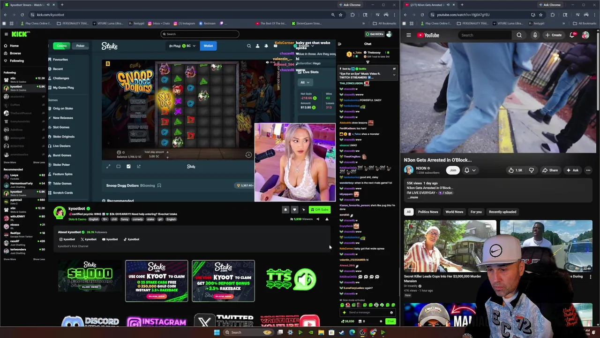The image size is (600, 338).
Task: Click the YouTube Create button
Action: point(554,35)
